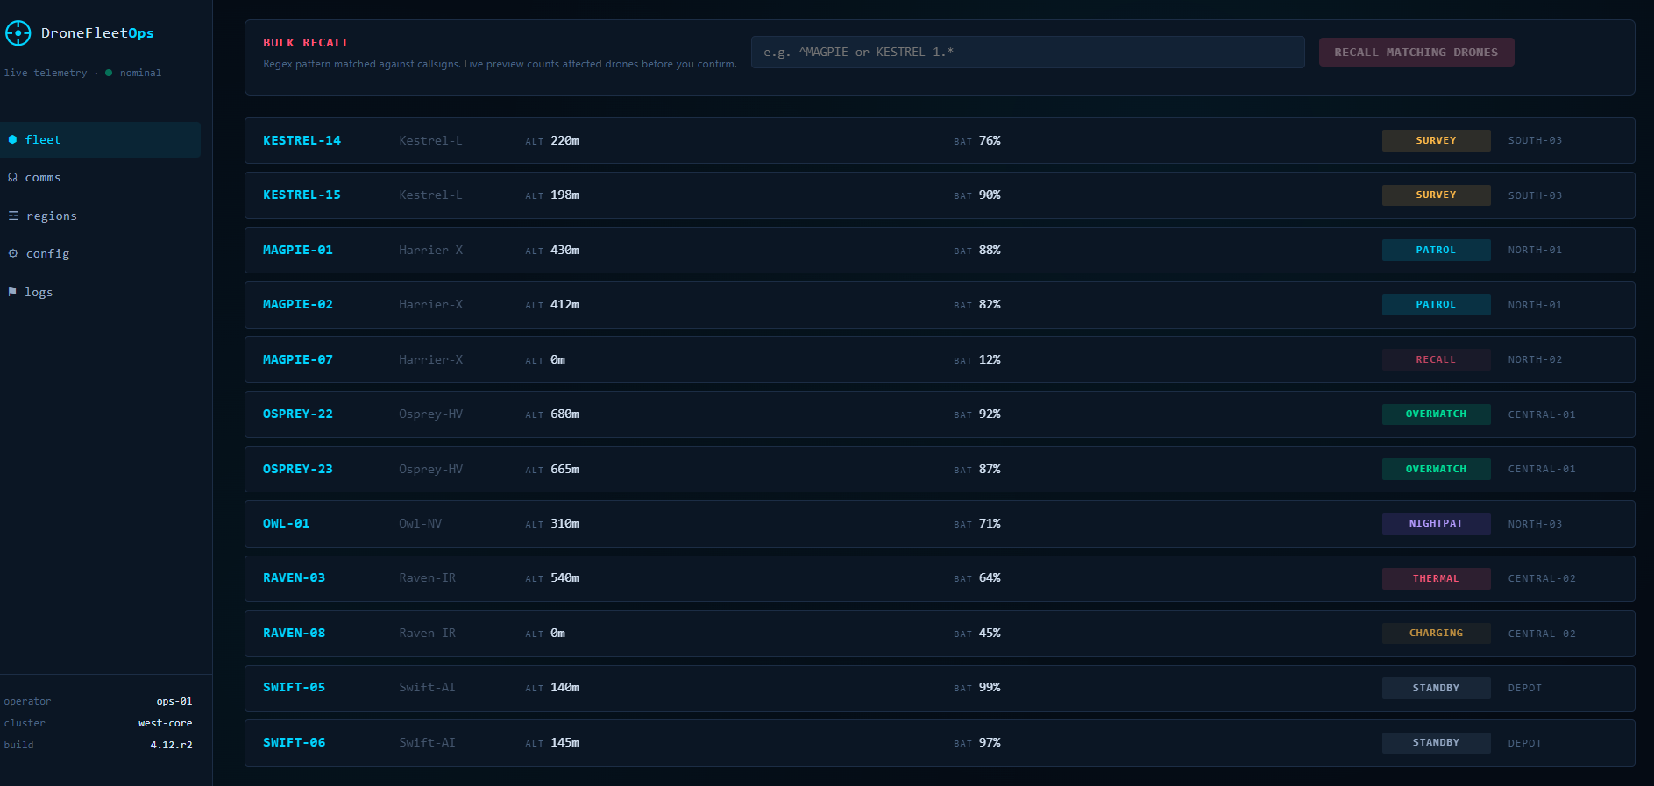Image resolution: width=1654 pixels, height=786 pixels.
Task: Click DEPOT region in SWIFT-05 row
Action: tap(1524, 689)
